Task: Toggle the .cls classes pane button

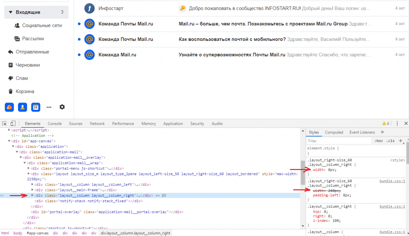Action: [390, 141]
